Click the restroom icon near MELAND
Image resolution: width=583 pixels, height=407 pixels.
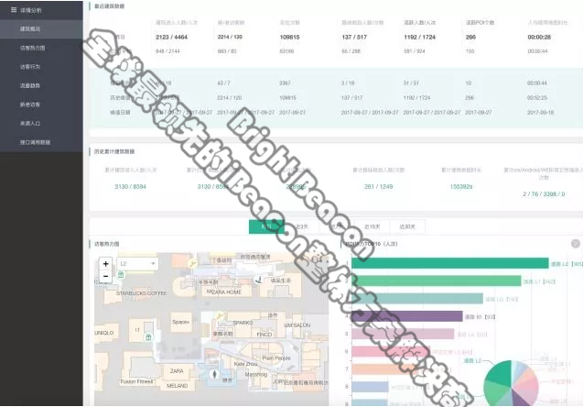pyautogui.click(x=214, y=374)
